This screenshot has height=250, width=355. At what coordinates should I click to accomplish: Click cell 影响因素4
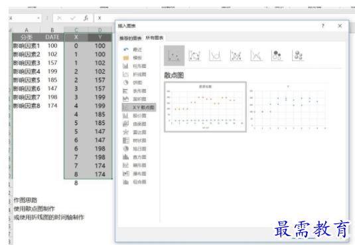[x=27, y=71]
